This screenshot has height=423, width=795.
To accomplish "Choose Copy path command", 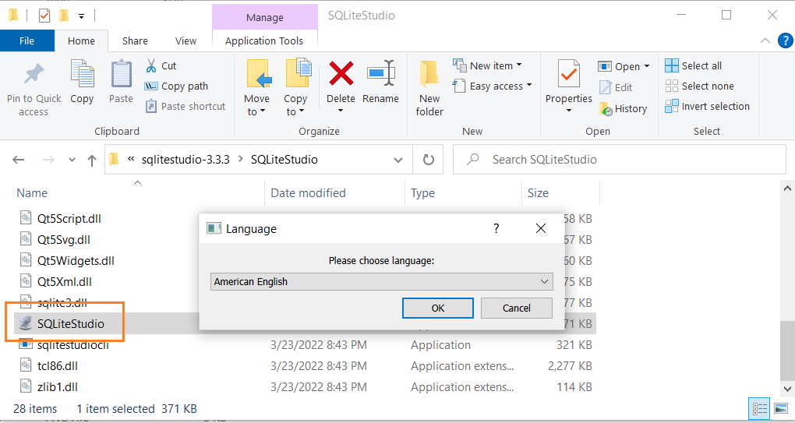I will coord(176,86).
